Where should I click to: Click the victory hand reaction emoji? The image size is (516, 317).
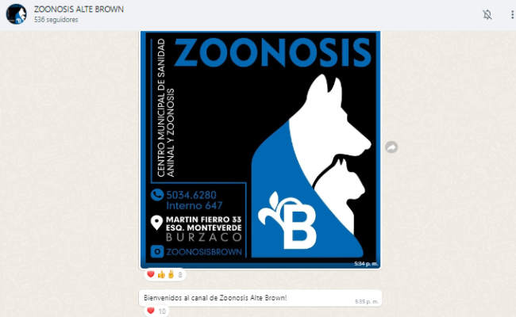click(171, 274)
